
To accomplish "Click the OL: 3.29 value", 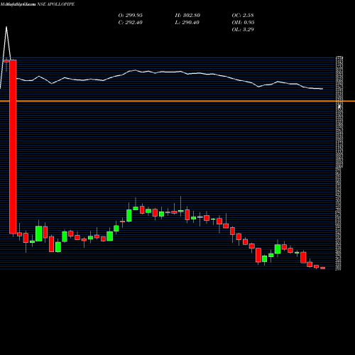I will pyautogui.click(x=243, y=29).
